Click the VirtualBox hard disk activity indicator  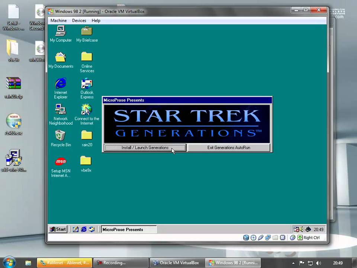point(246,238)
